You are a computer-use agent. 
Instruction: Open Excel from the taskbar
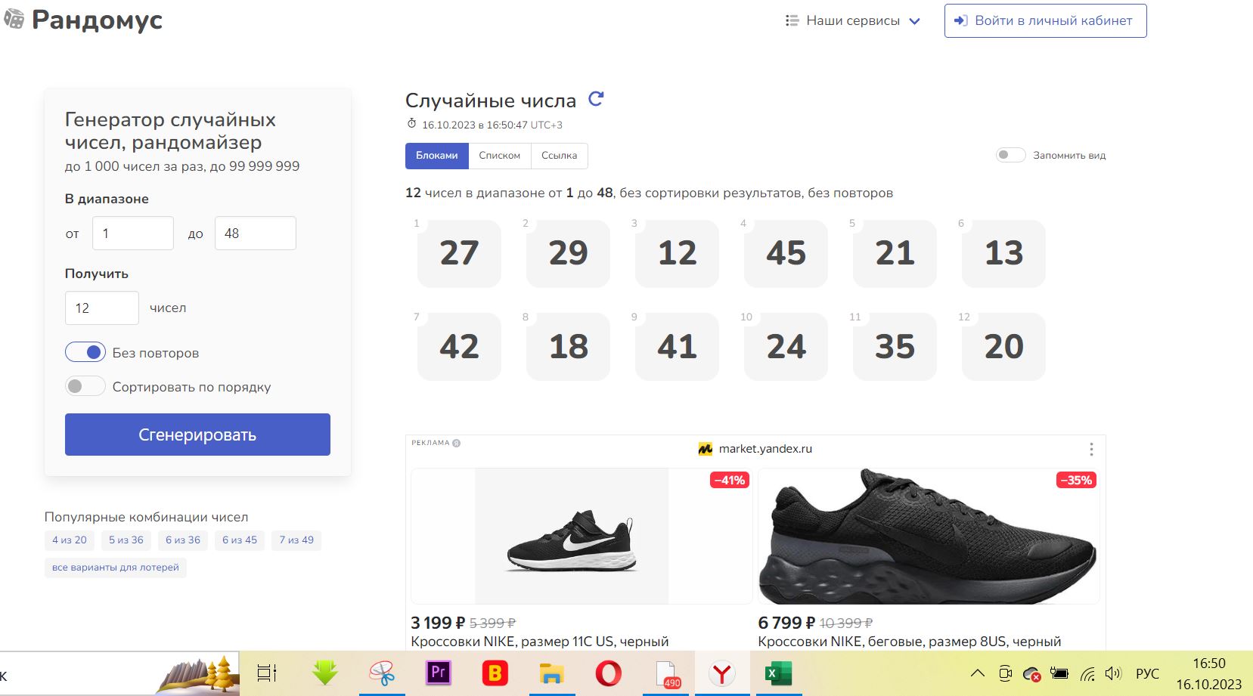pyautogui.click(x=778, y=673)
